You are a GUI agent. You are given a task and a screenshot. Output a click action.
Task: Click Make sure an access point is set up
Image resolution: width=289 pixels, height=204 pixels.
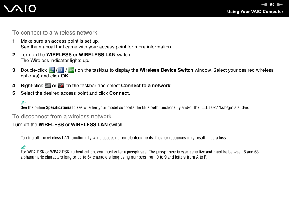[60, 41]
